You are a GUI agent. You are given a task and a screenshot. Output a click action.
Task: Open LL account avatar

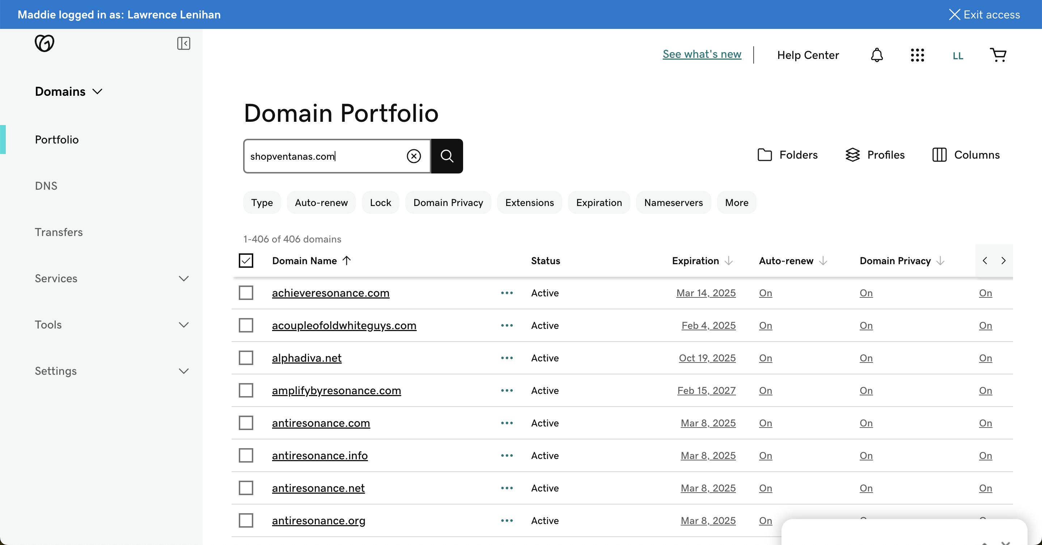[x=958, y=56]
